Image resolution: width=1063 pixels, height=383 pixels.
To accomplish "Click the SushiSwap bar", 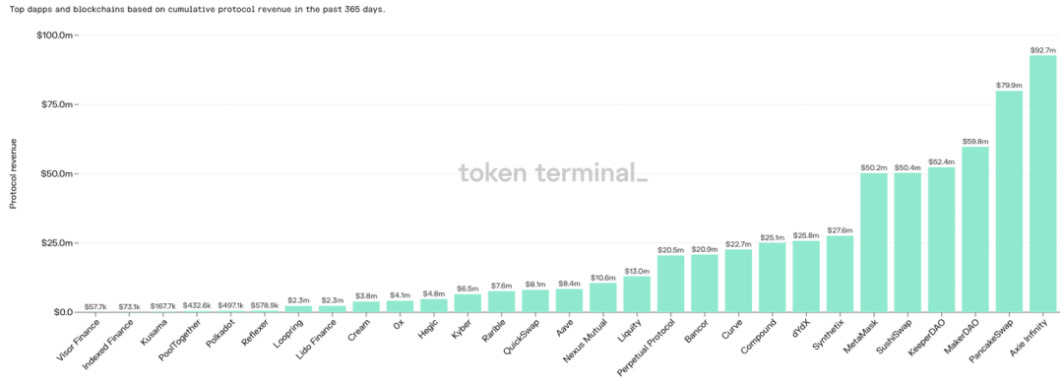I will coord(907,242).
